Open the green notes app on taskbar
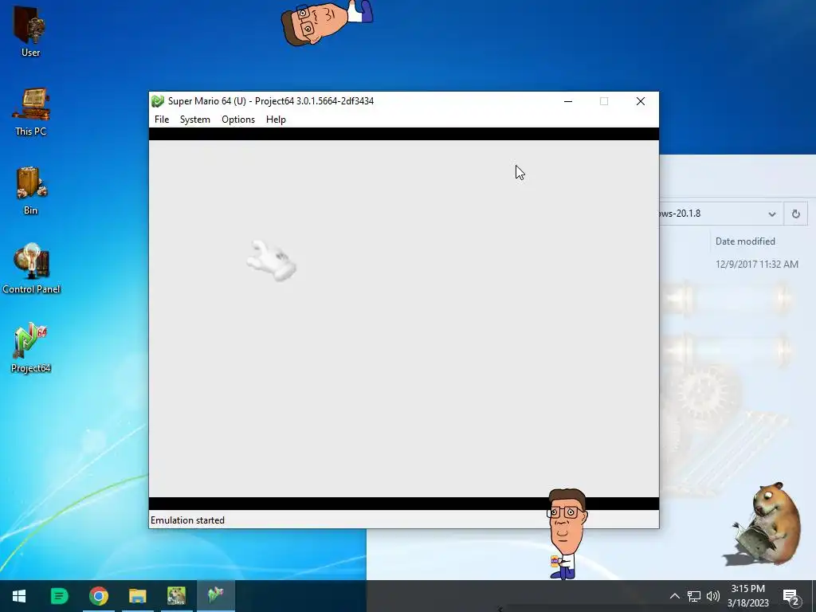This screenshot has width=816, height=612. pyautogui.click(x=59, y=596)
